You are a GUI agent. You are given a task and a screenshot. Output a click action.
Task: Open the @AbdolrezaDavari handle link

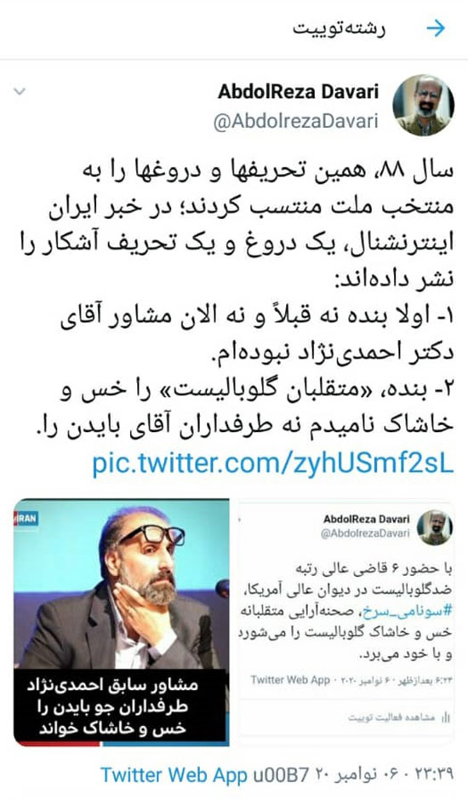click(x=295, y=122)
